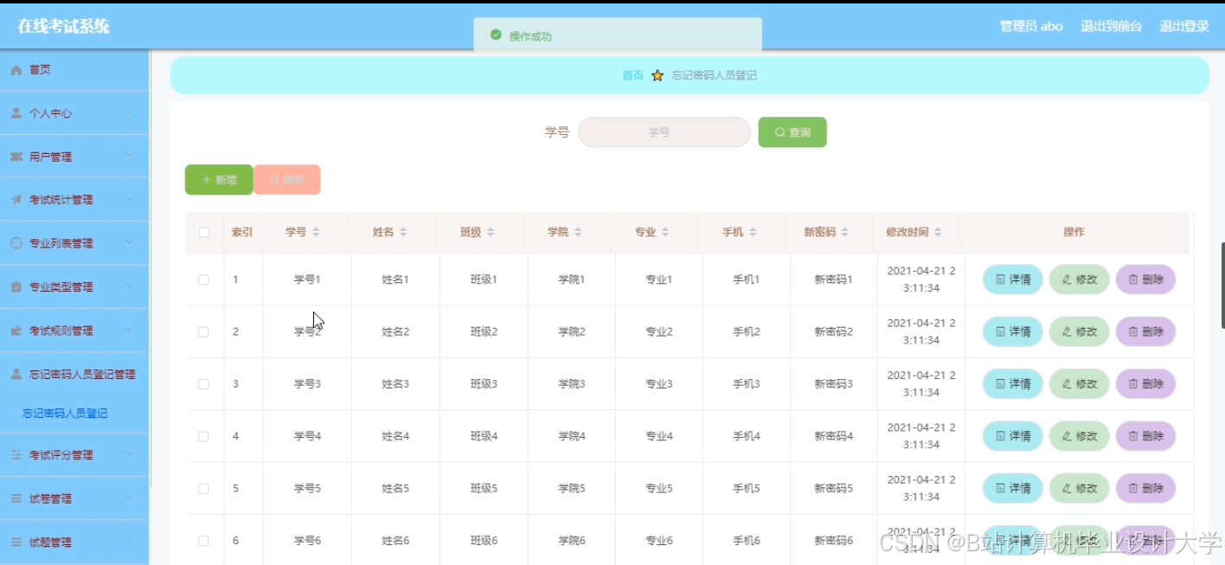Screen dimensions: 1225x565
Task: Tick the checkbox for row 学号1
Action: point(203,279)
